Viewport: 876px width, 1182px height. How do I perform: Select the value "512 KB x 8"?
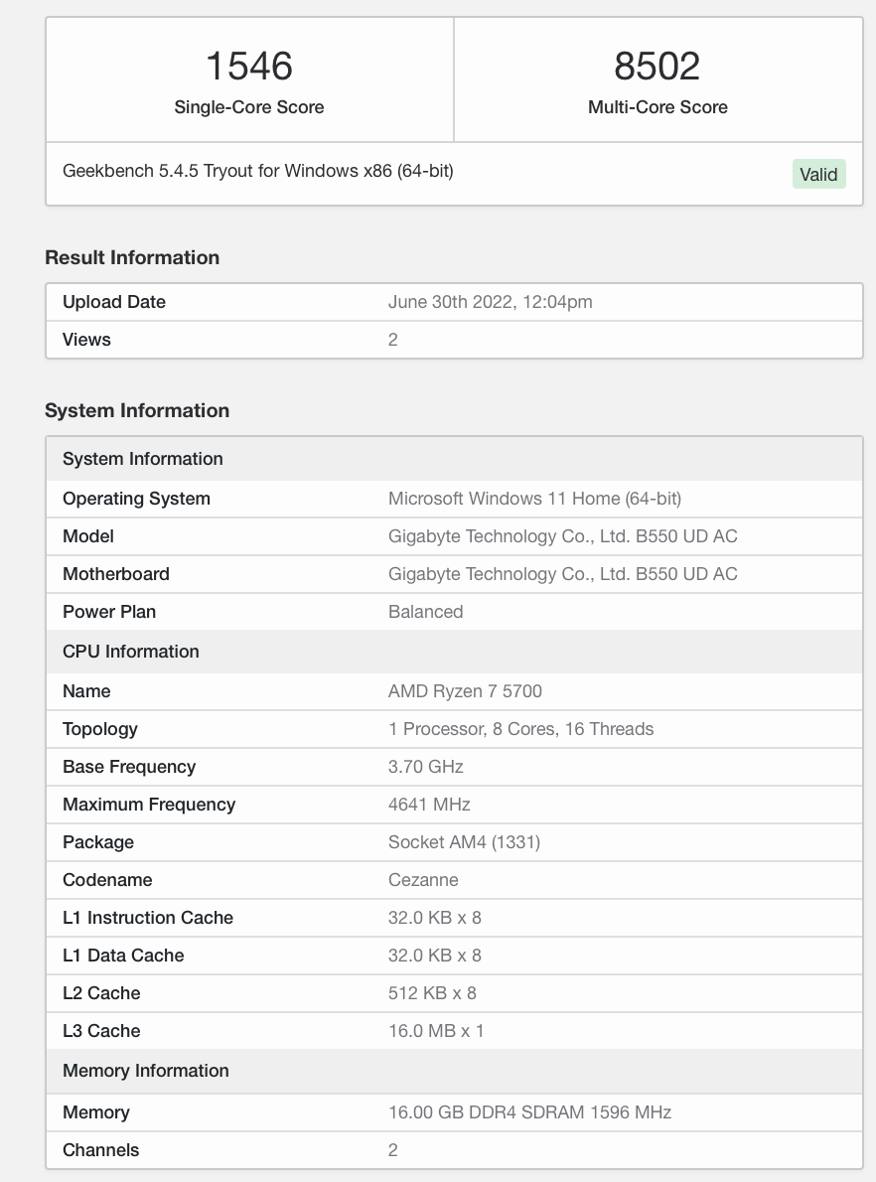click(432, 993)
